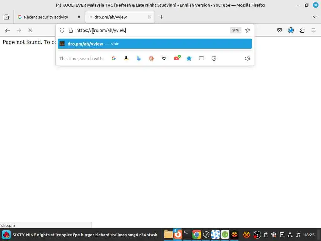Open OBS Studio from the taskbar
Viewport: 321px width, 241px height.
click(206, 235)
